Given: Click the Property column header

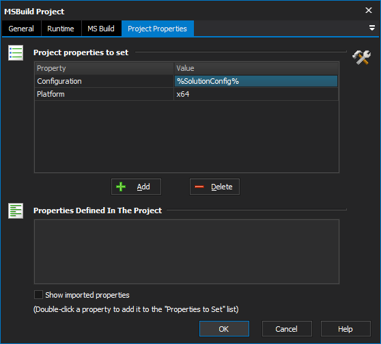Looking at the screenshot, I should tap(104, 68).
